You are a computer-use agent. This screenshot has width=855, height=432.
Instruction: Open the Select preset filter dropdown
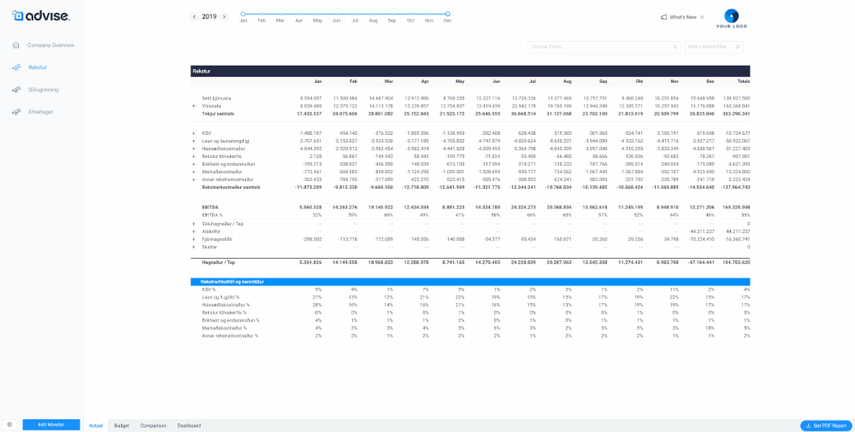click(714, 46)
